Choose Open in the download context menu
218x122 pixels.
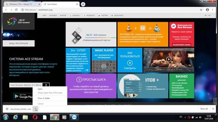[50, 89]
